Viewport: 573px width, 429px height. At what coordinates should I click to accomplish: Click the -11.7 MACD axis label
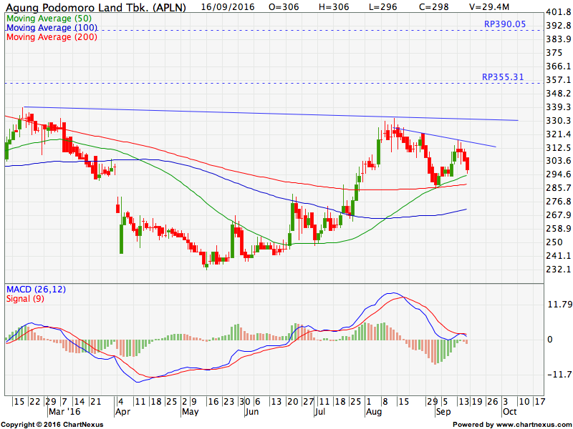coord(559,375)
